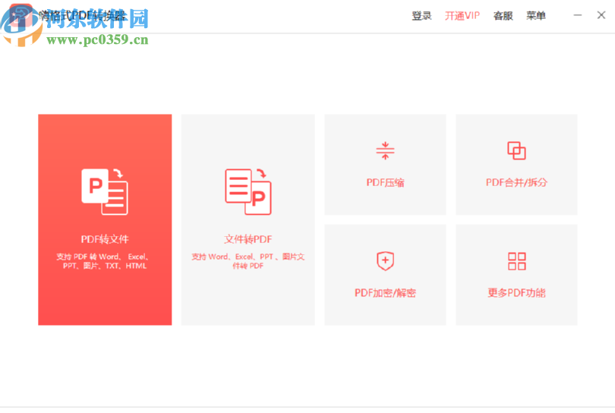Viewport: 615px width, 413px height.
Task: Click 开通VIP in the top bar
Action: coord(462,16)
